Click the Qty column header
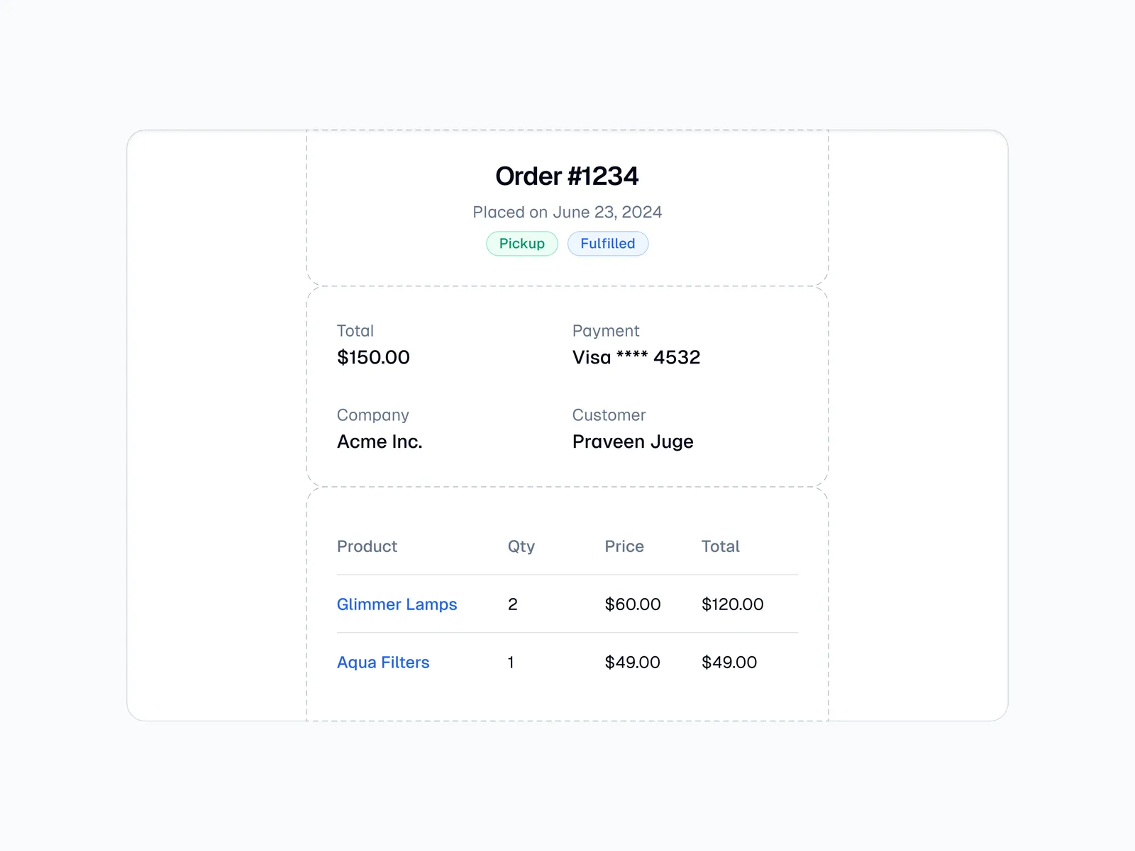This screenshot has height=851, width=1135. click(521, 546)
